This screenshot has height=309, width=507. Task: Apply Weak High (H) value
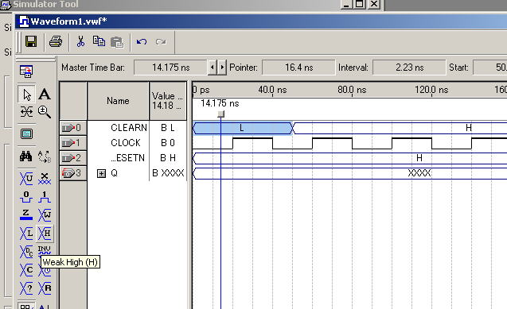(x=45, y=233)
